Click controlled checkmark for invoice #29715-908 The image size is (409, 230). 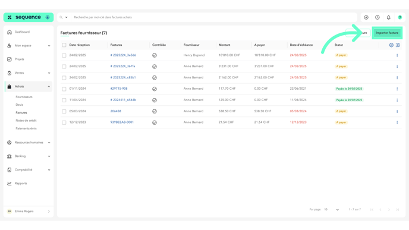(x=155, y=89)
